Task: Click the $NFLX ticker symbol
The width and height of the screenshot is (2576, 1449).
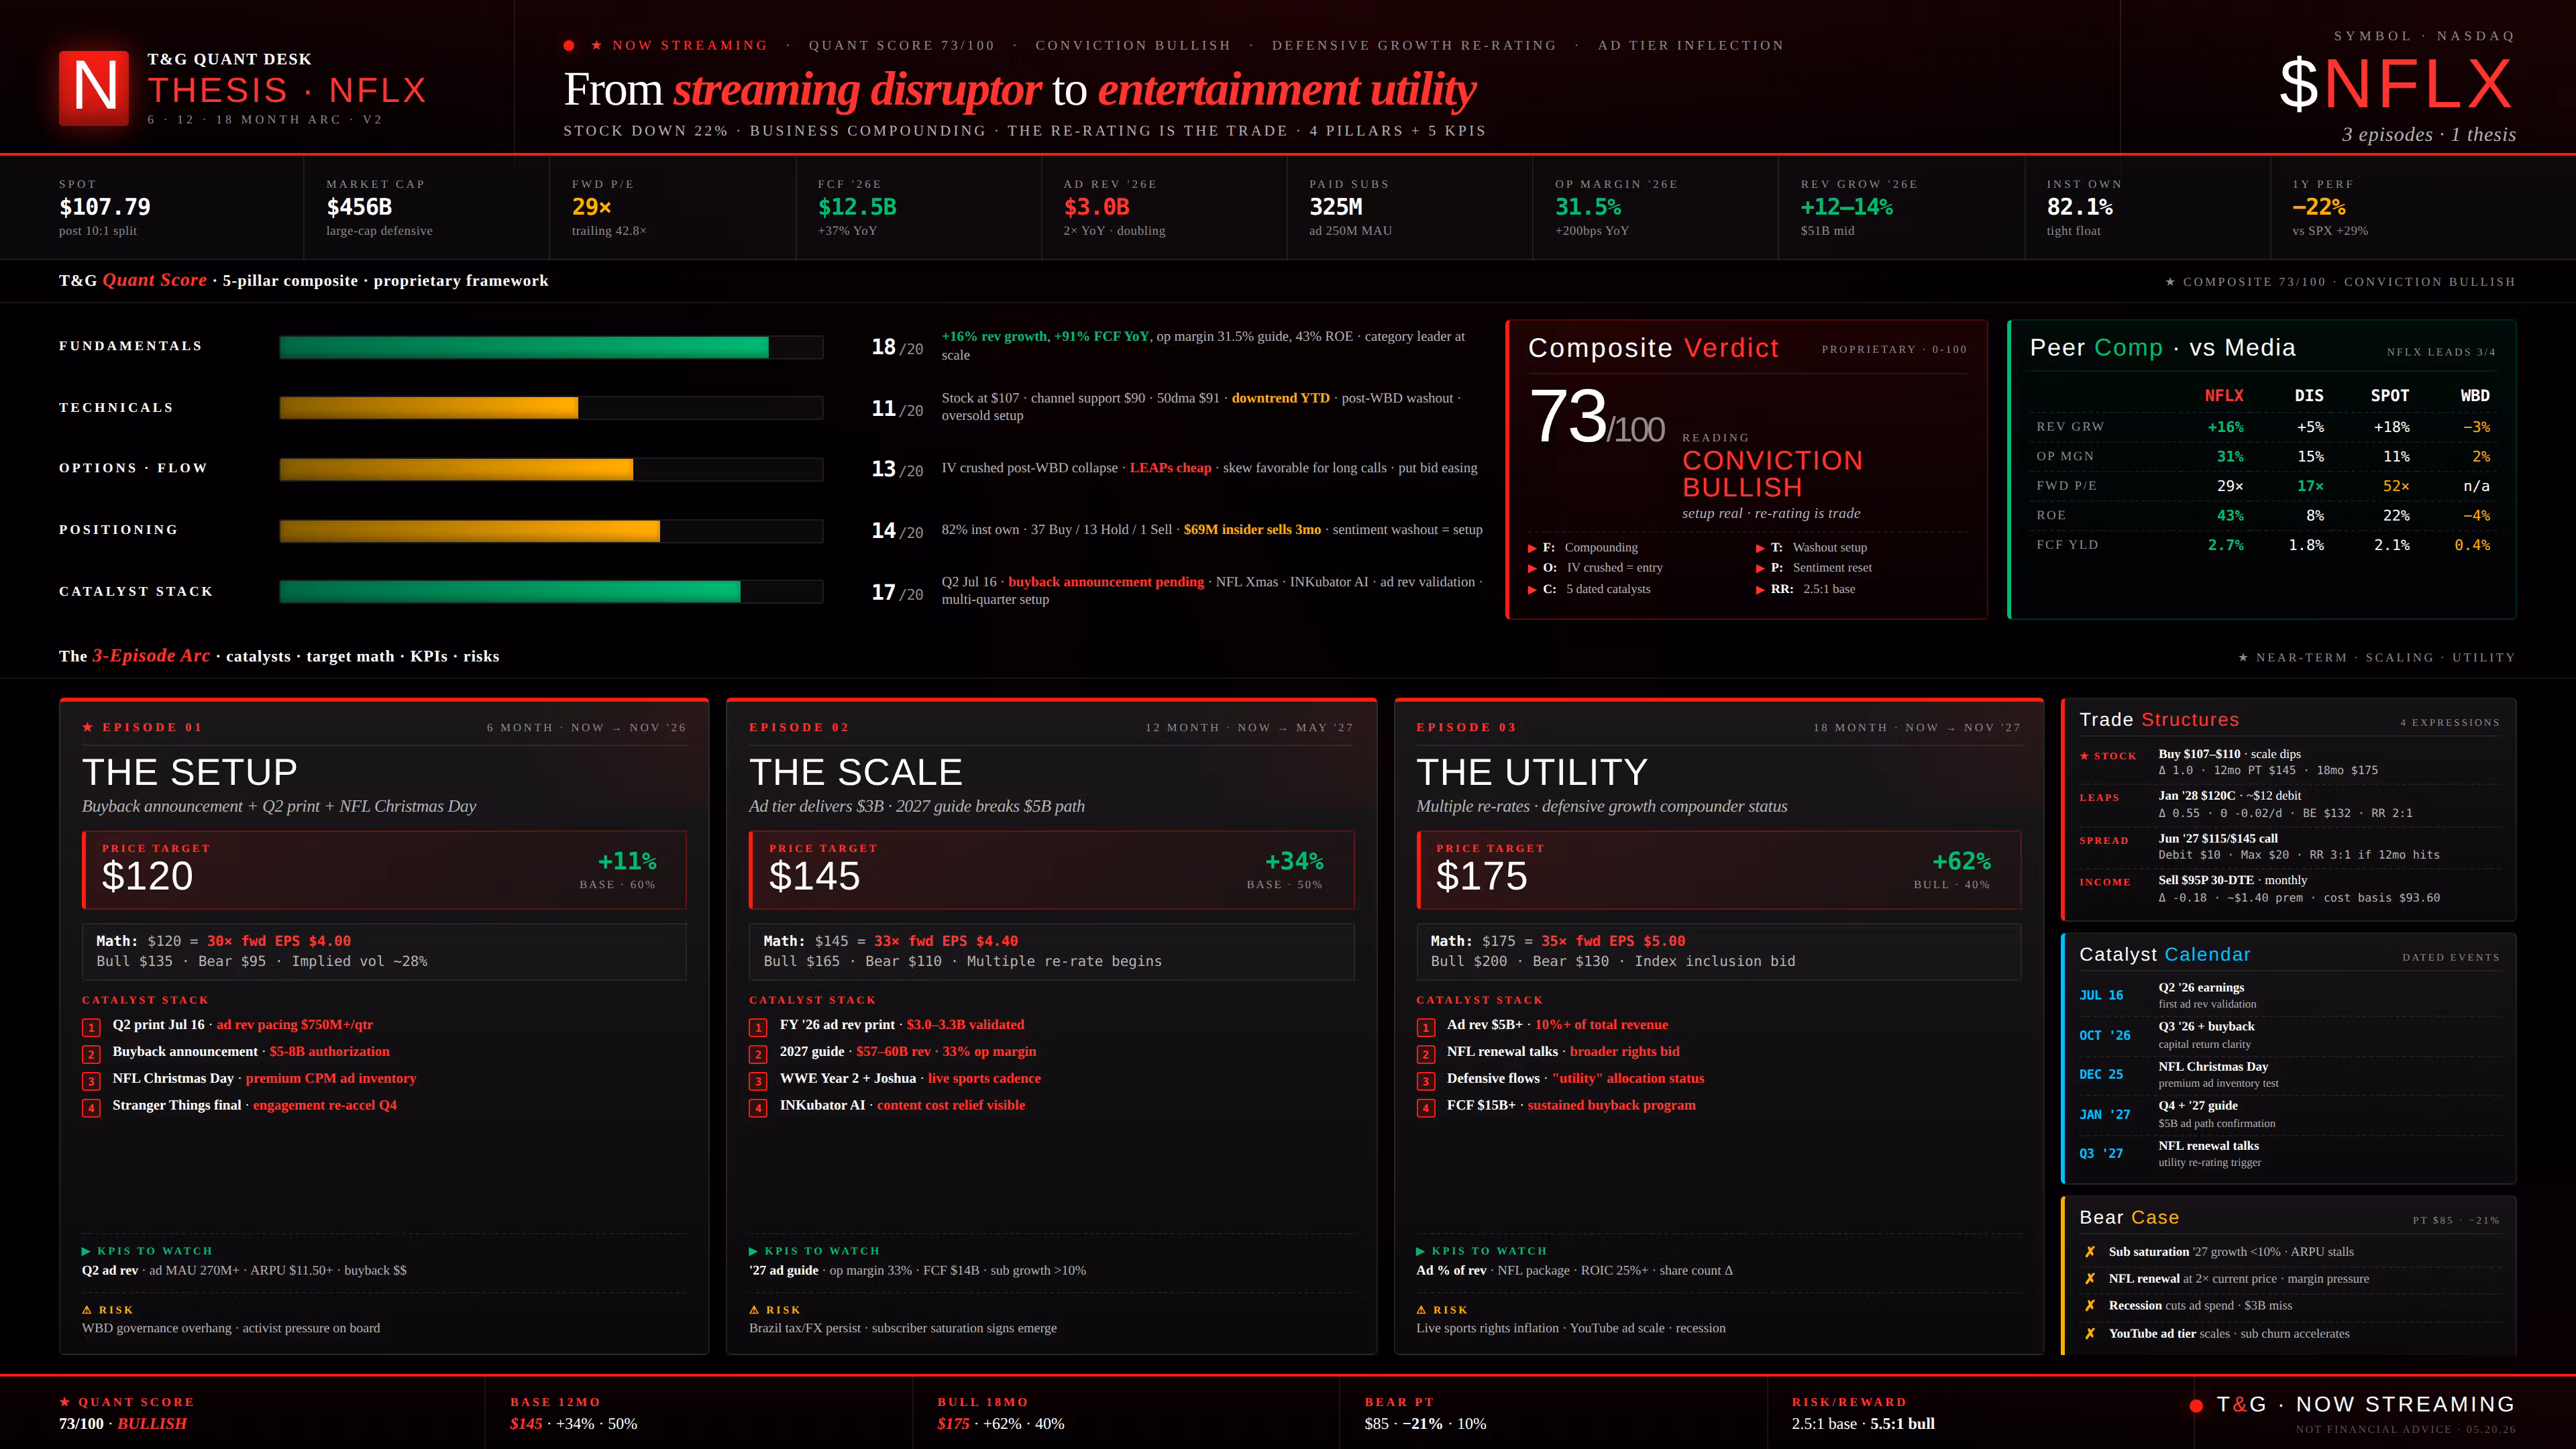Action: pyautogui.click(x=2397, y=85)
